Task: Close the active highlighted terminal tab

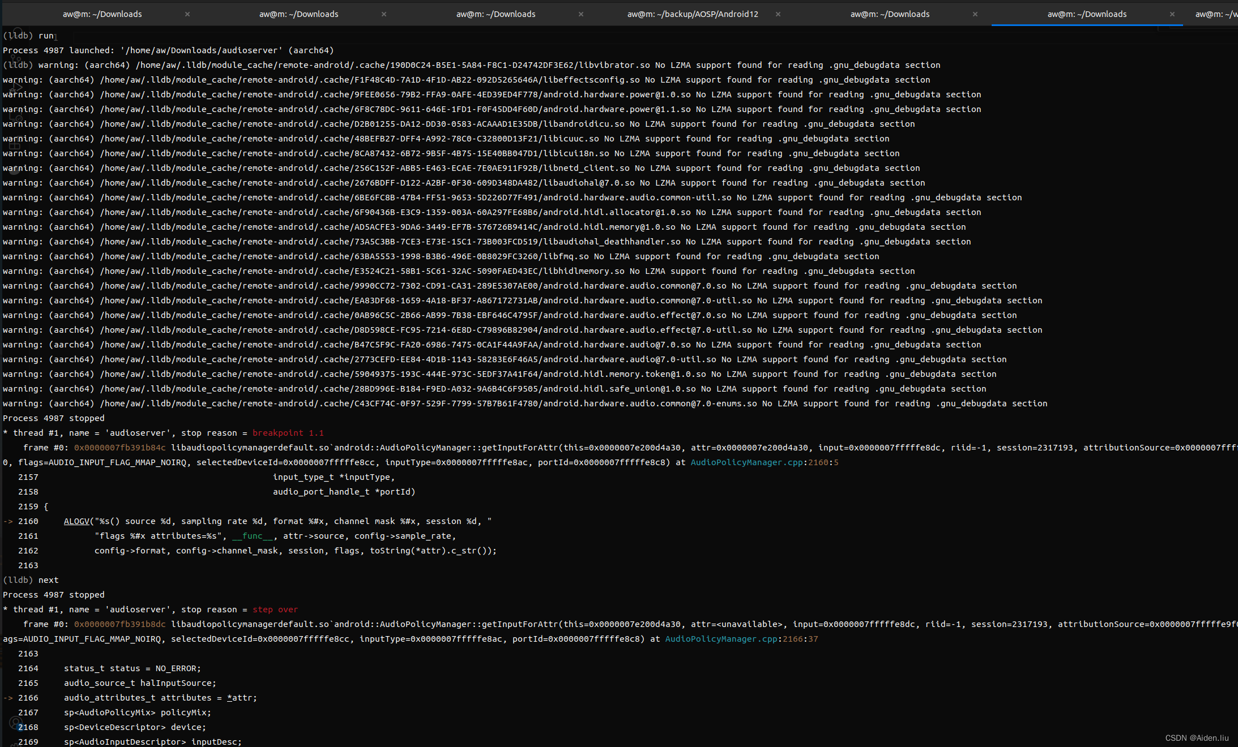Action: click(1172, 14)
